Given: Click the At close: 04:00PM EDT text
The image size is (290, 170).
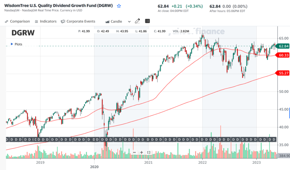Looking at the screenshot, I should 173,11.
